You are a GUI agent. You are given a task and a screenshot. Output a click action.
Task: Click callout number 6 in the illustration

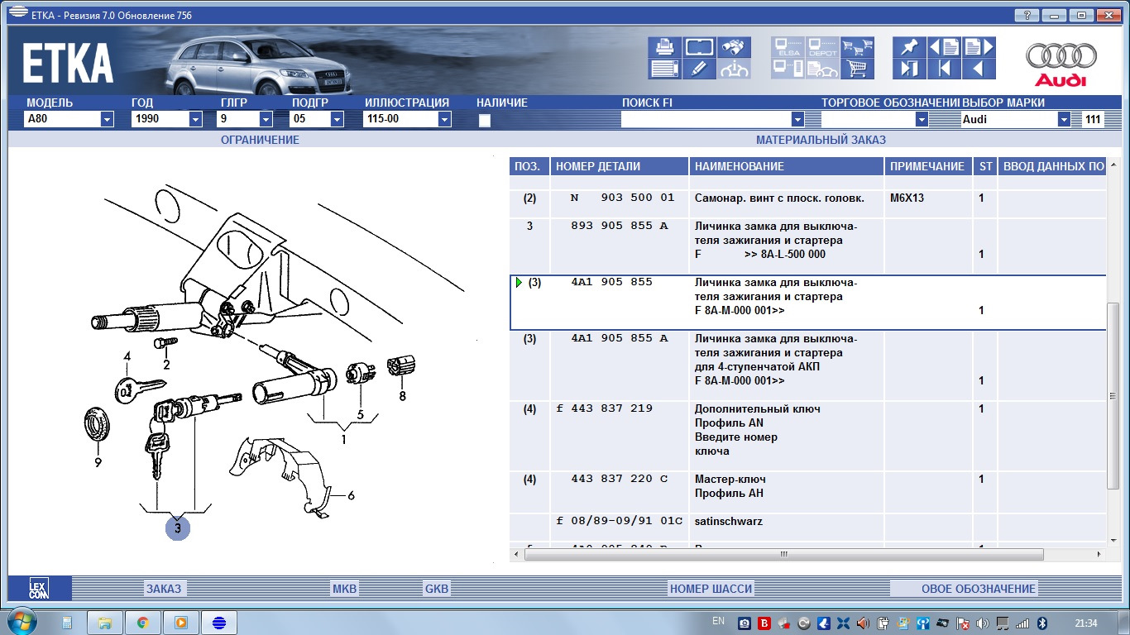(x=351, y=495)
